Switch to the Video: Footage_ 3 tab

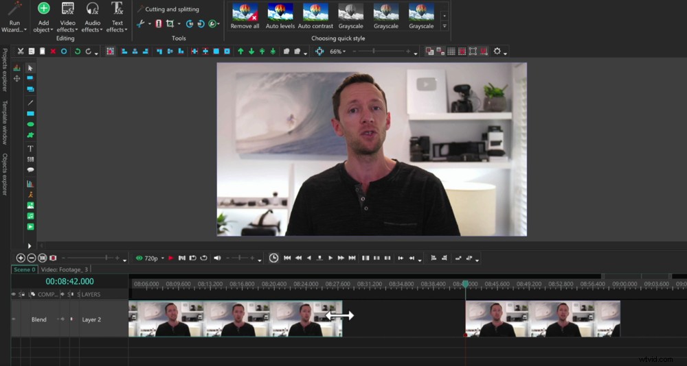coord(65,269)
